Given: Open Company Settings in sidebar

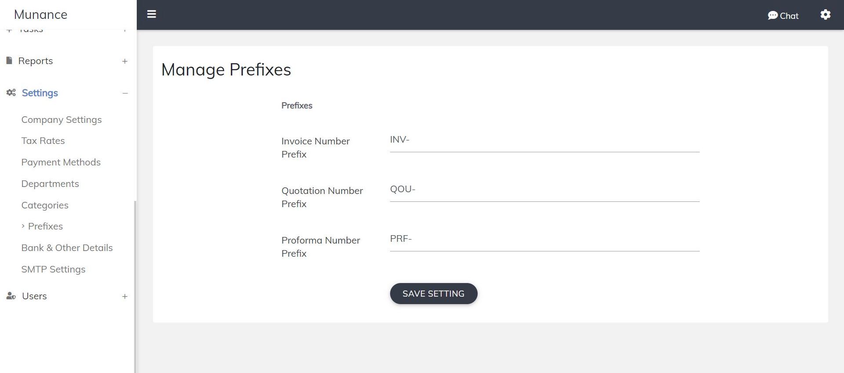Looking at the screenshot, I should [x=62, y=120].
